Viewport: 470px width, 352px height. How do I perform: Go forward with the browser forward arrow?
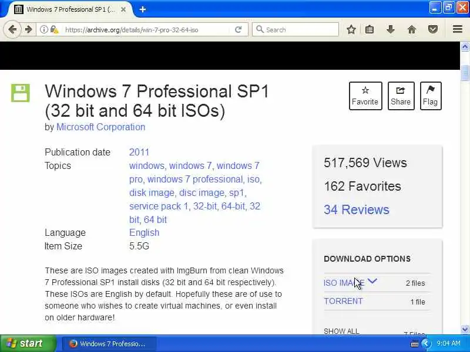[28, 30]
